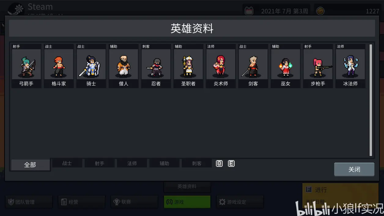Viewport: 384px width, 216px height.
Task: Filter heroes by 射手 tab
Action: pyautogui.click(x=99, y=163)
